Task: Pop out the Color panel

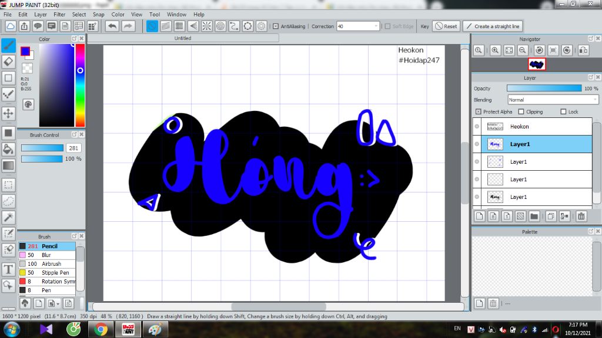Action: (74, 39)
